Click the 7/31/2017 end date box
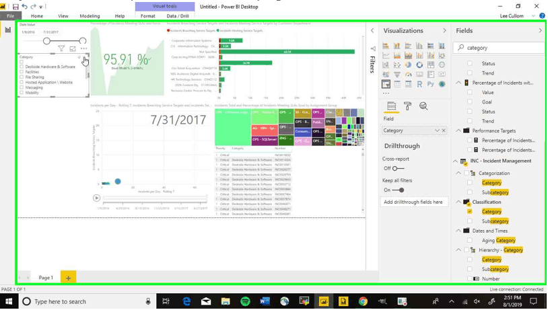 [x=50, y=32]
